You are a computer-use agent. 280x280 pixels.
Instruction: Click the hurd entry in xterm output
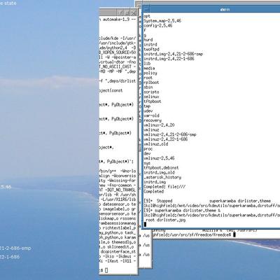point(148,40)
